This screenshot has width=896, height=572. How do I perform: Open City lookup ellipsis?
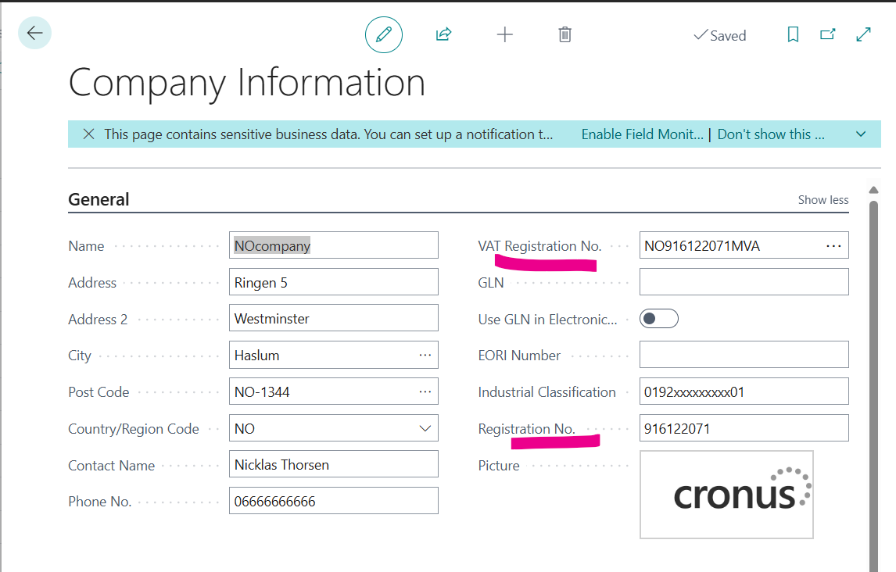click(425, 355)
